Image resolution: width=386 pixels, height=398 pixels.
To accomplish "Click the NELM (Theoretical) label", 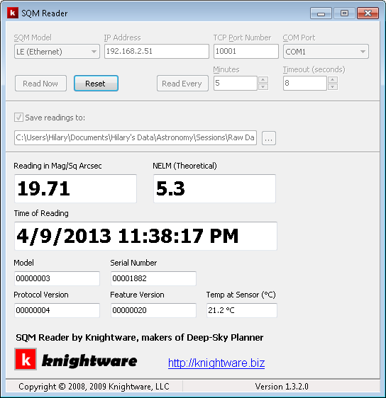I will (x=185, y=166).
